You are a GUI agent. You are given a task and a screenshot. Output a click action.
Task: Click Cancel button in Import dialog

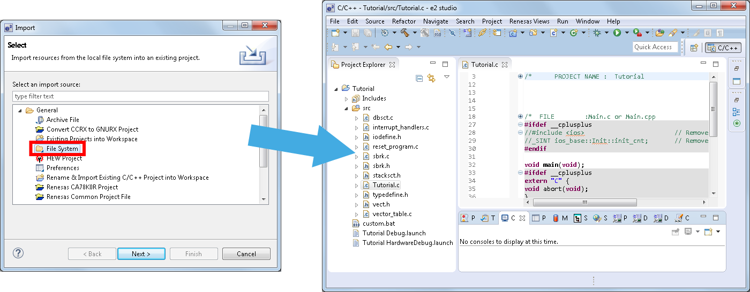tap(246, 254)
